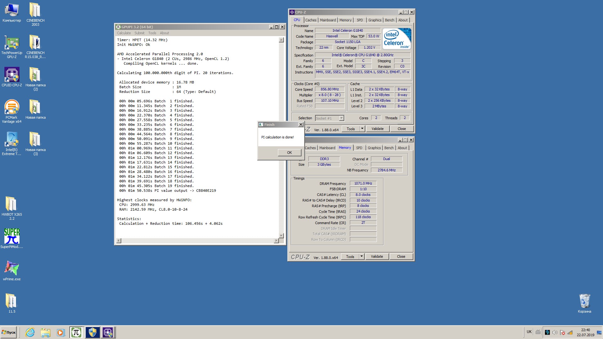Click the Пуск start button

click(9, 332)
